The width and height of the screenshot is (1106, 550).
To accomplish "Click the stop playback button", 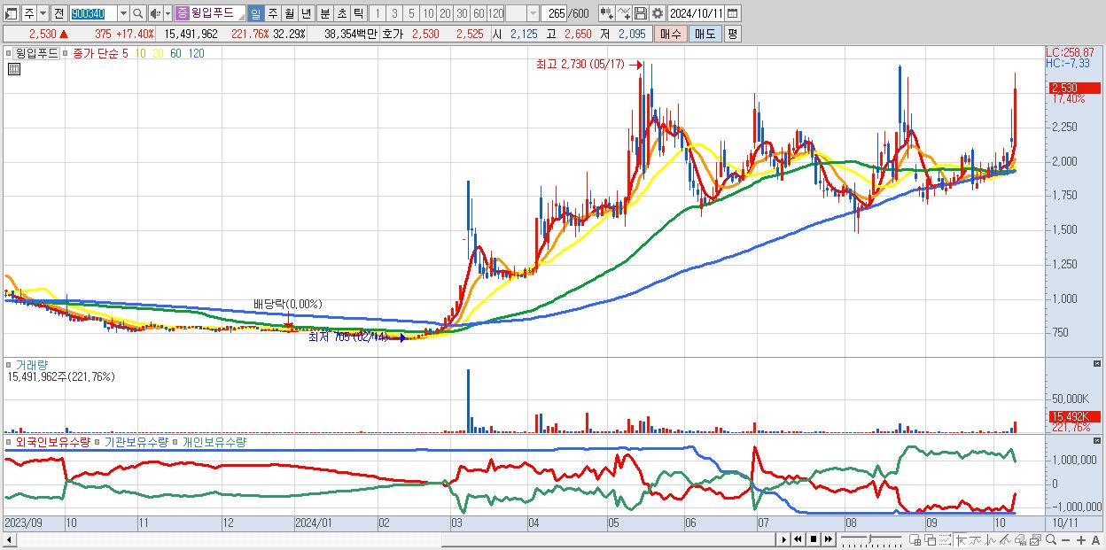I will [813, 539].
